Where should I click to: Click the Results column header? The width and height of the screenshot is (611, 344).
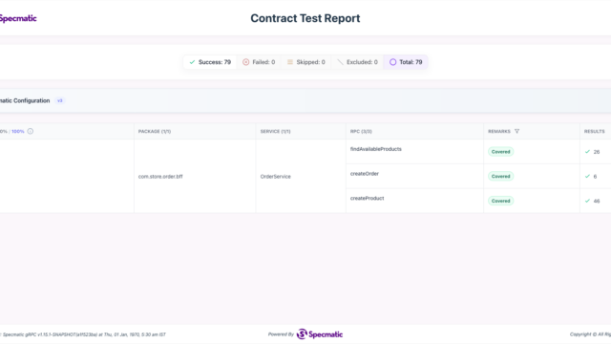[x=594, y=132]
